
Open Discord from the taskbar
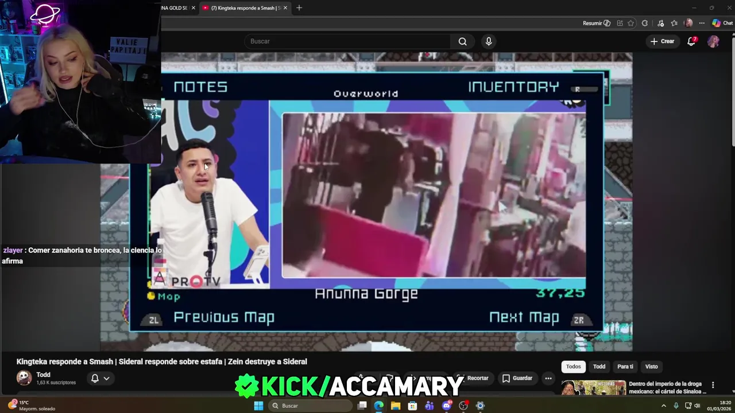click(x=447, y=406)
